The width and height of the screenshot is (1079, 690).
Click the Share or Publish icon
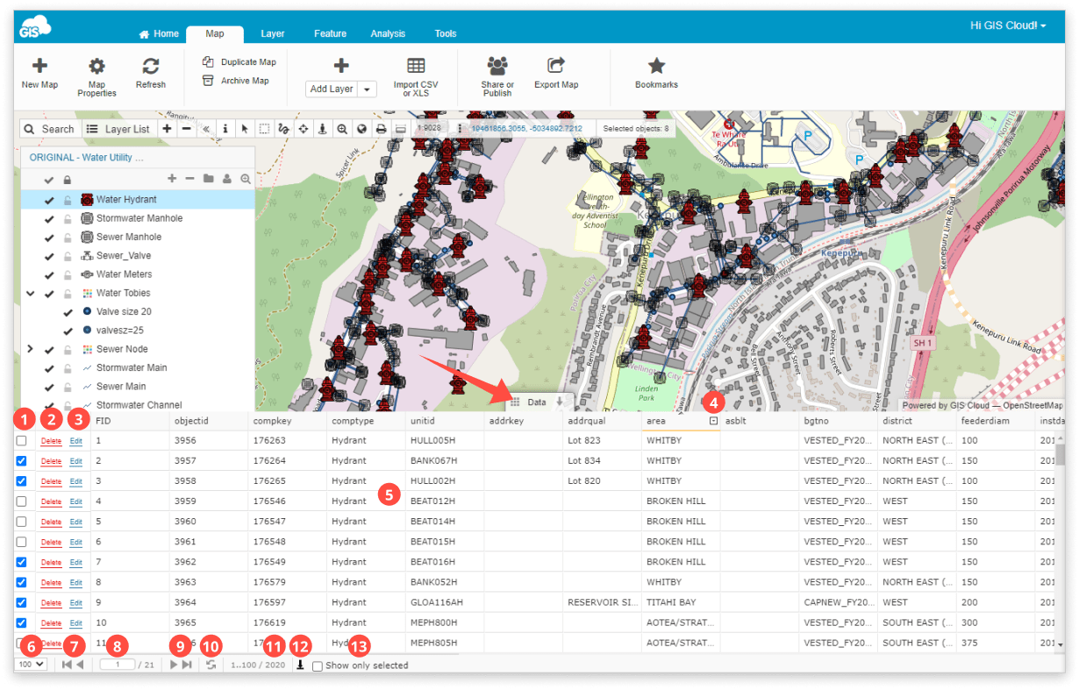point(497,66)
